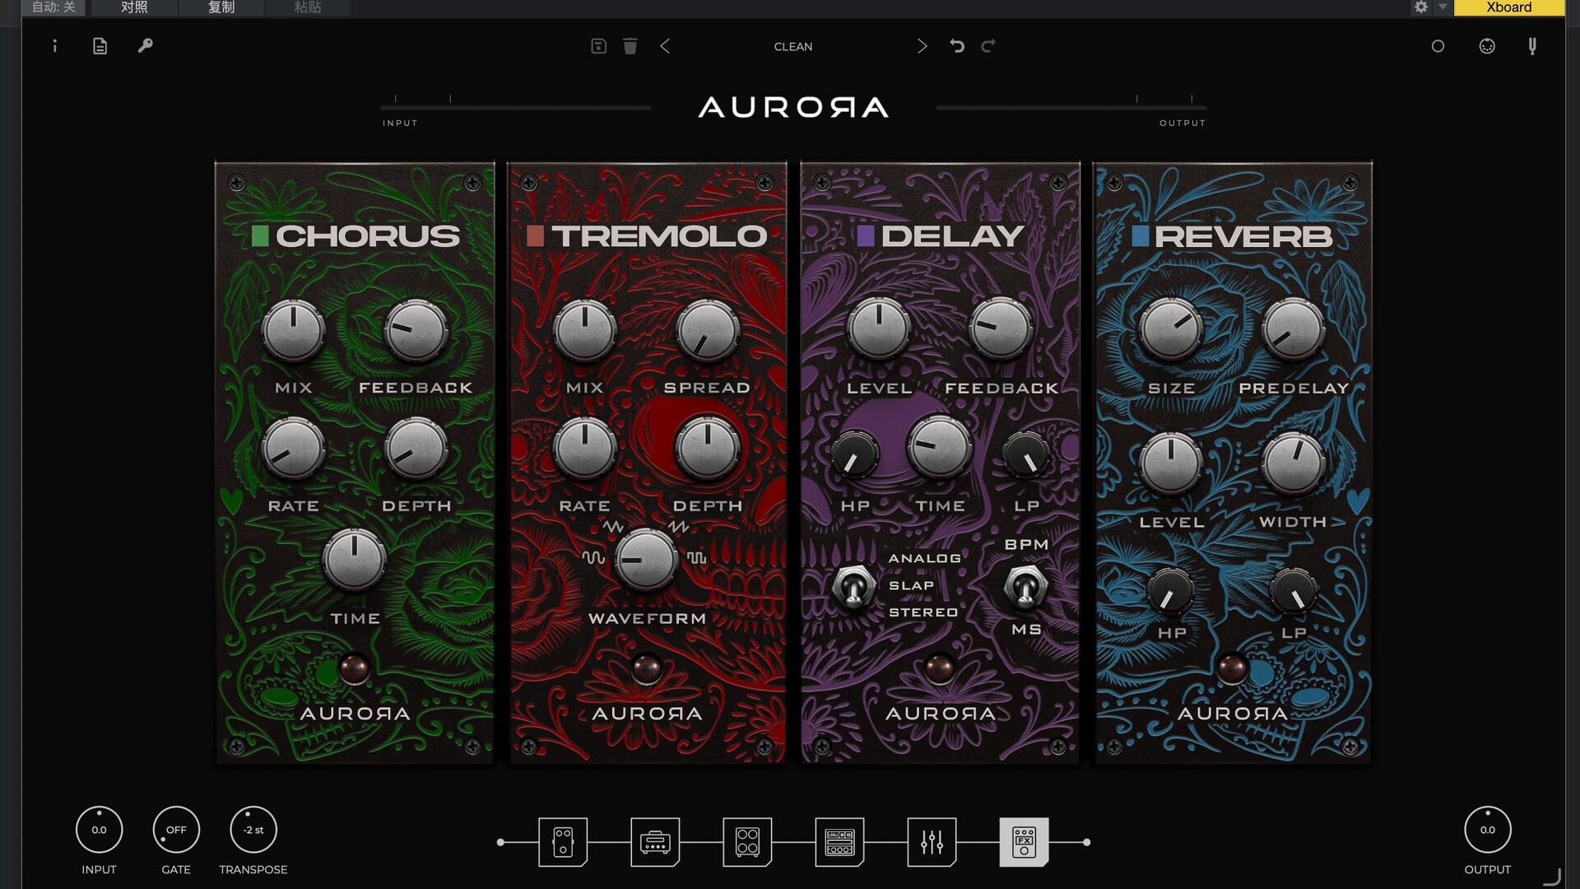The image size is (1580, 889).
Task: Click the TRANSPOSE -2 st knob
Action: click(x=253, y=830)
